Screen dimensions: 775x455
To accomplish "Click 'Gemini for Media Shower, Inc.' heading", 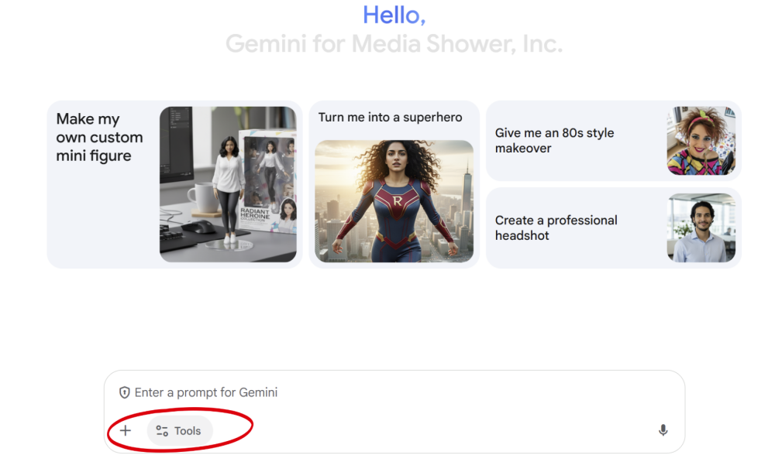I will 394,43.
